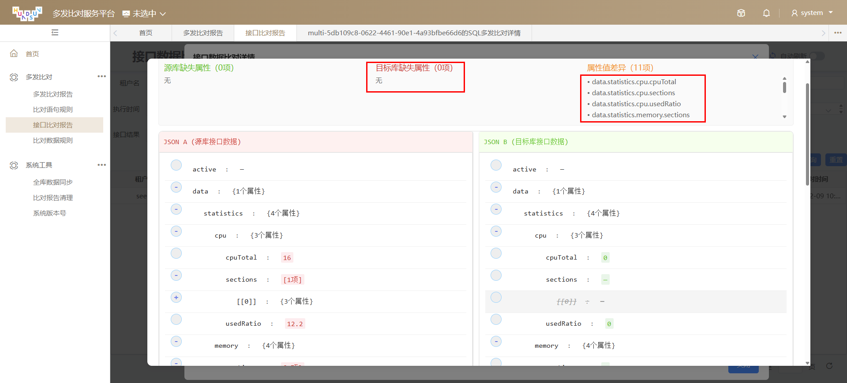
Task: Open the notification bell
Action: pos(766,13)
